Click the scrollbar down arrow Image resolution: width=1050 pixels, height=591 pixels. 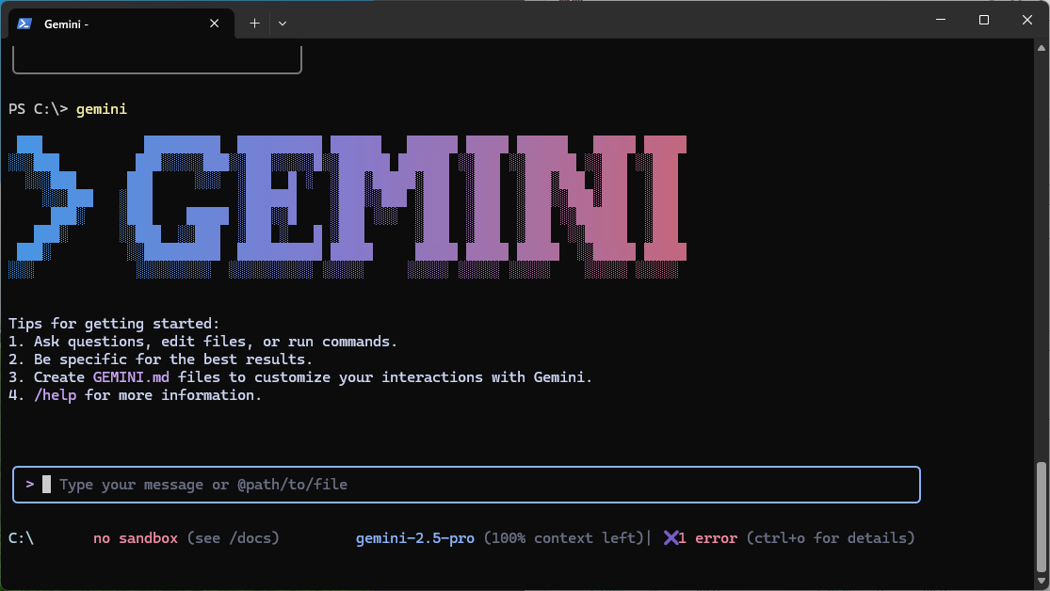pos(1042,582)
